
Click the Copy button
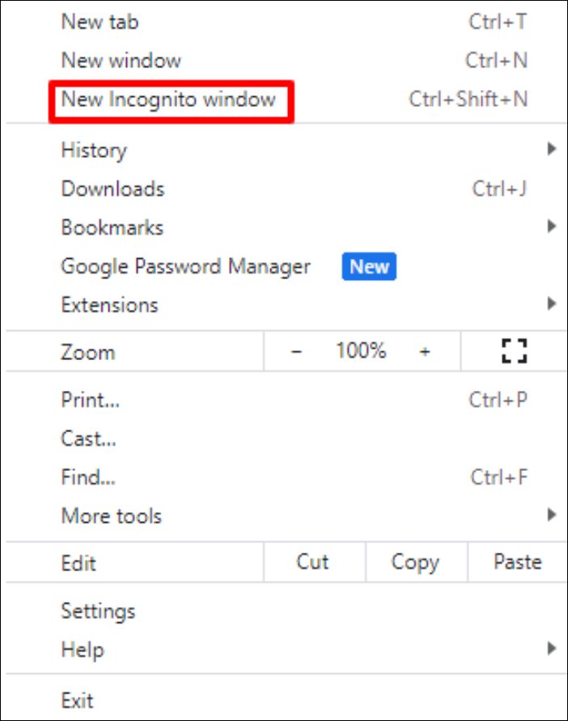pyautogui.click(x=415, y=562)
